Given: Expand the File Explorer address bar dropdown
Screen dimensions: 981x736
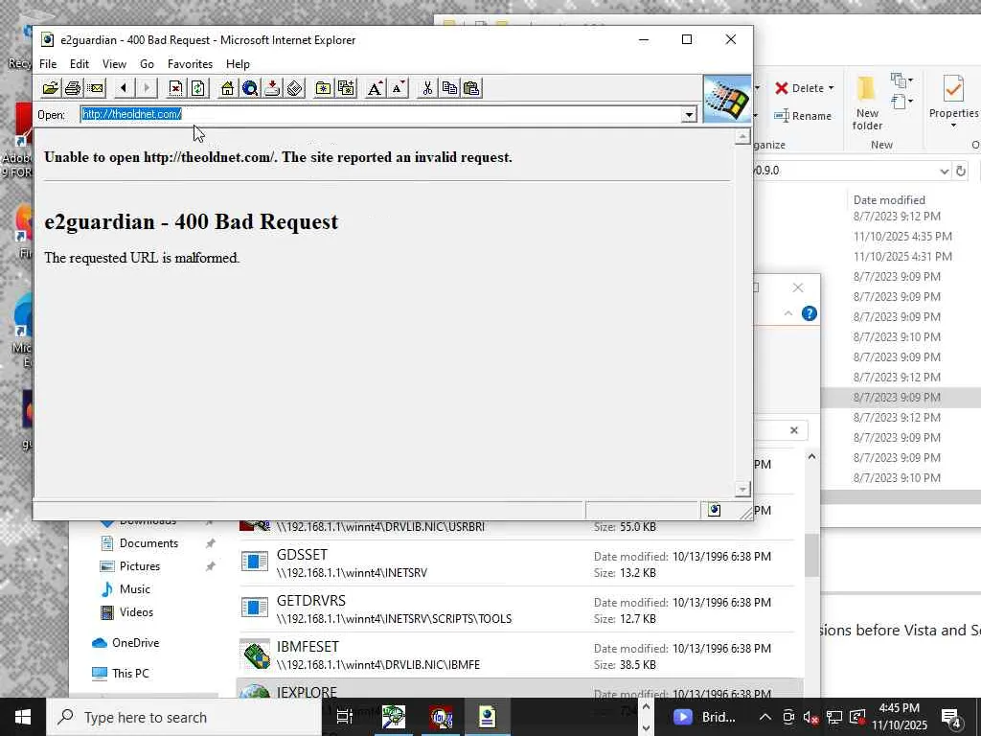Looking at the screenshot, I should coord(944,171).
